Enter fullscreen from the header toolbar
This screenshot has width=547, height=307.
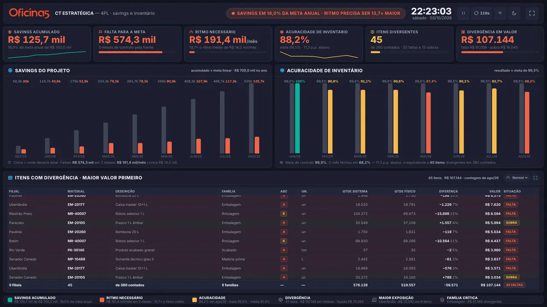click(532, 13)
